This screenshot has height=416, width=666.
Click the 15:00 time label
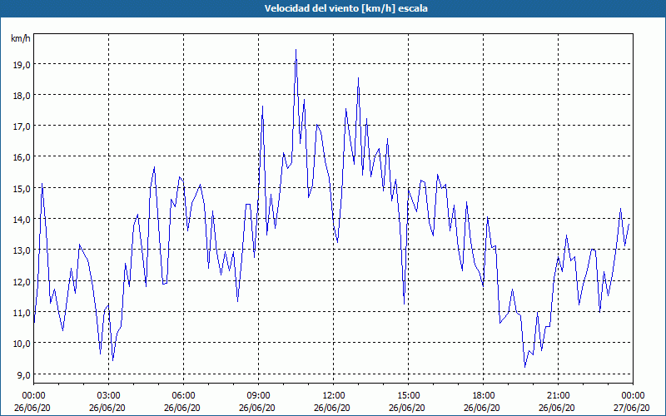click(x=409, y=396)
